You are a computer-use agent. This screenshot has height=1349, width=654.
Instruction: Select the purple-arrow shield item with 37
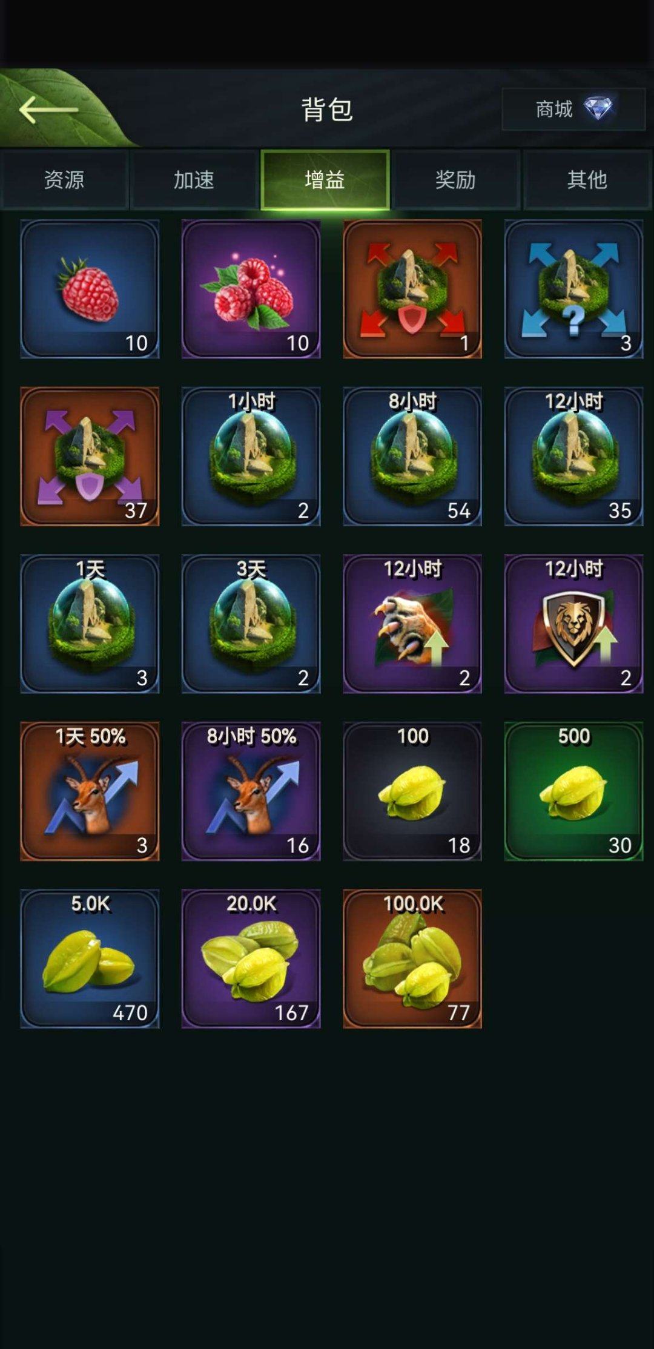tap(90, 457)
